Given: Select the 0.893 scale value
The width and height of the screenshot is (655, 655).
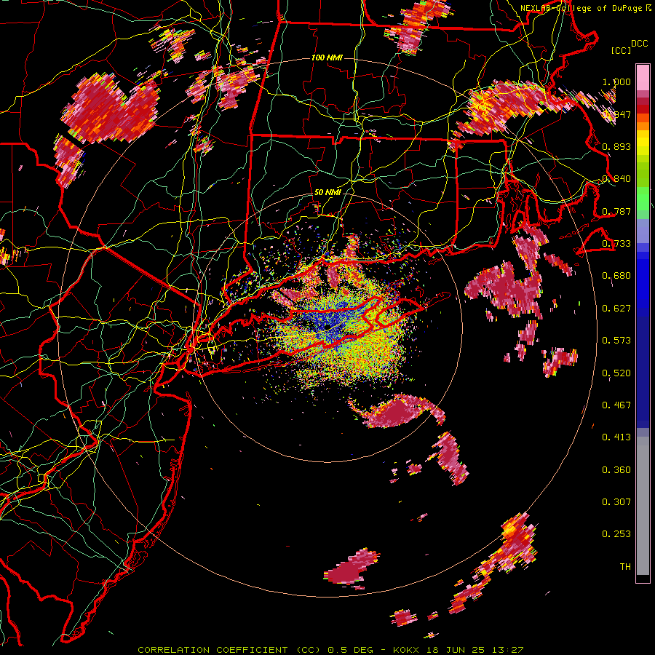Looking at the screenshot, I should (616, 146).
